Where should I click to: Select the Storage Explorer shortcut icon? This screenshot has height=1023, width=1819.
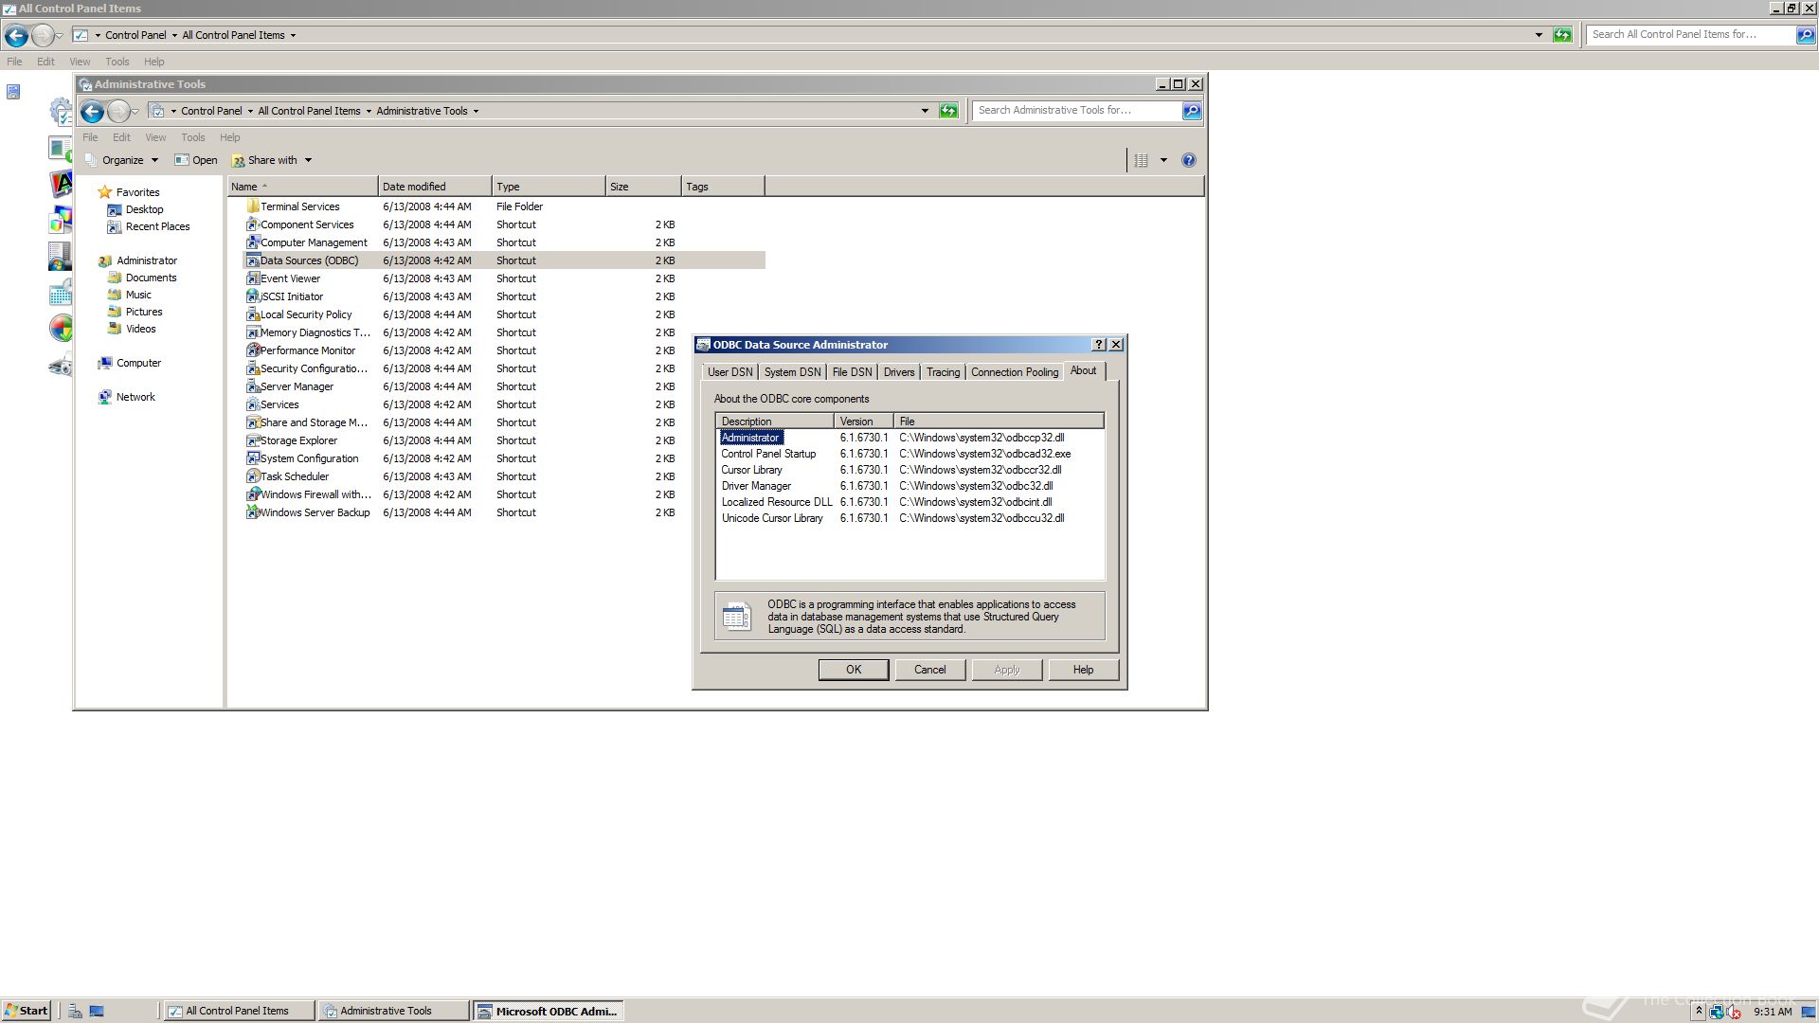tap(253, 440)
